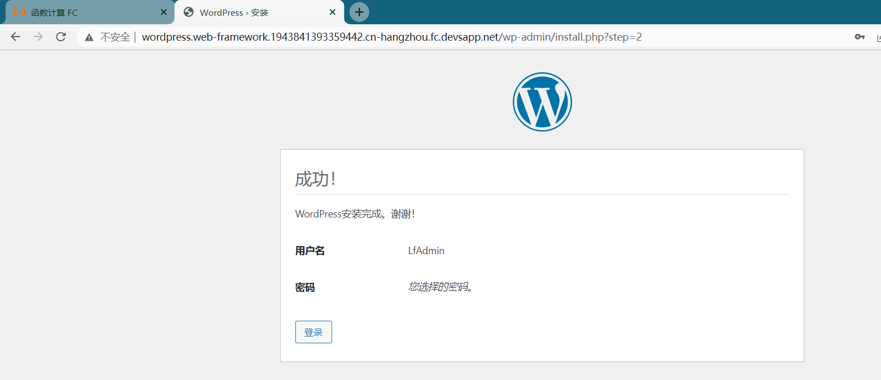Click the globe favicon on WordPress tab
881x380 pixels.
[189, 12]
